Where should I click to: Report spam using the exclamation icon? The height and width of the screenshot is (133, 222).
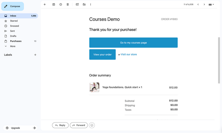[60, 4]
